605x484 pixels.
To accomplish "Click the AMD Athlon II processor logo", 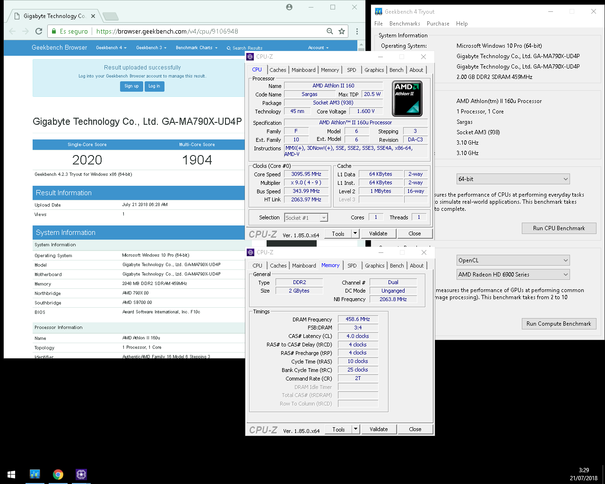I will tap(407, 98).
